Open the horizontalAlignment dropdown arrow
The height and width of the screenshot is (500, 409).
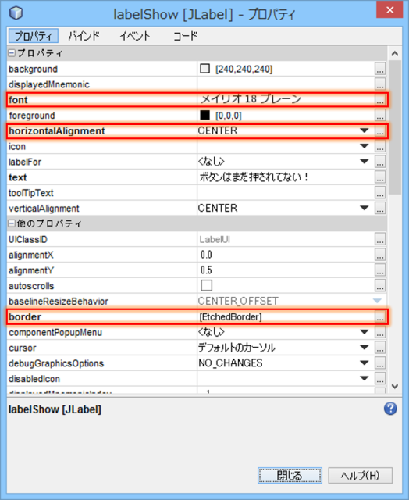point(364,130)
